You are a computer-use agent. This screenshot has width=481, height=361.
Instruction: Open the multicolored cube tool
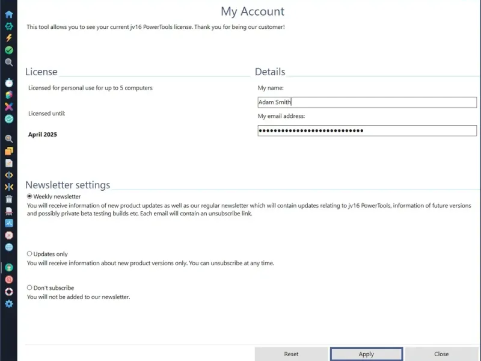click(x=9, y=95)
